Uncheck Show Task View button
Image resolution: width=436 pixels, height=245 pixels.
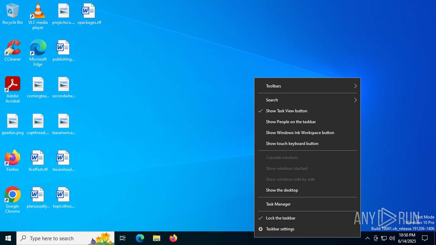[x=307, y=111]
